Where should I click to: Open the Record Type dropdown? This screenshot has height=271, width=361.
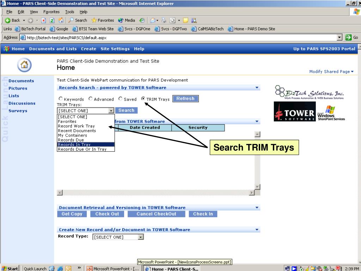tap(118, 237)
